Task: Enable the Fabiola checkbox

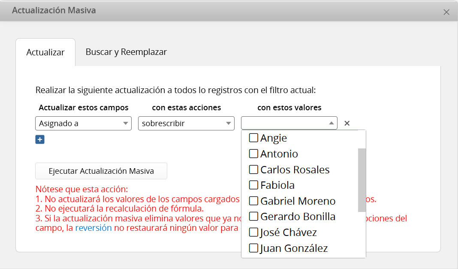Action: [253, 185]
